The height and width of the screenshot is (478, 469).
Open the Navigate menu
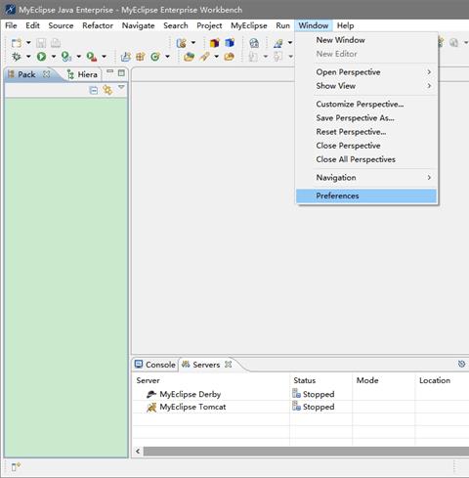point(138,25)
